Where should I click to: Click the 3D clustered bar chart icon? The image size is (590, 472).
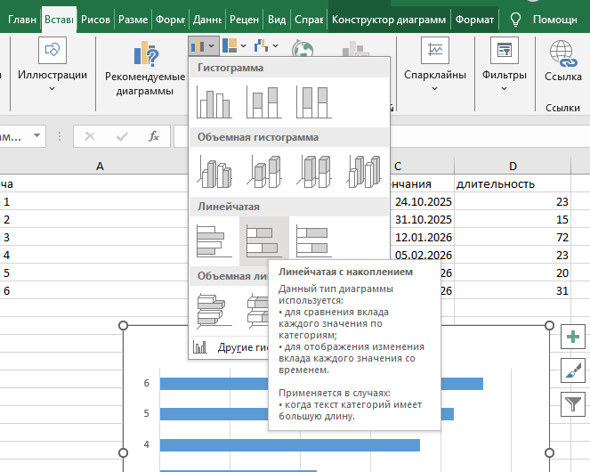click(214, 309)
